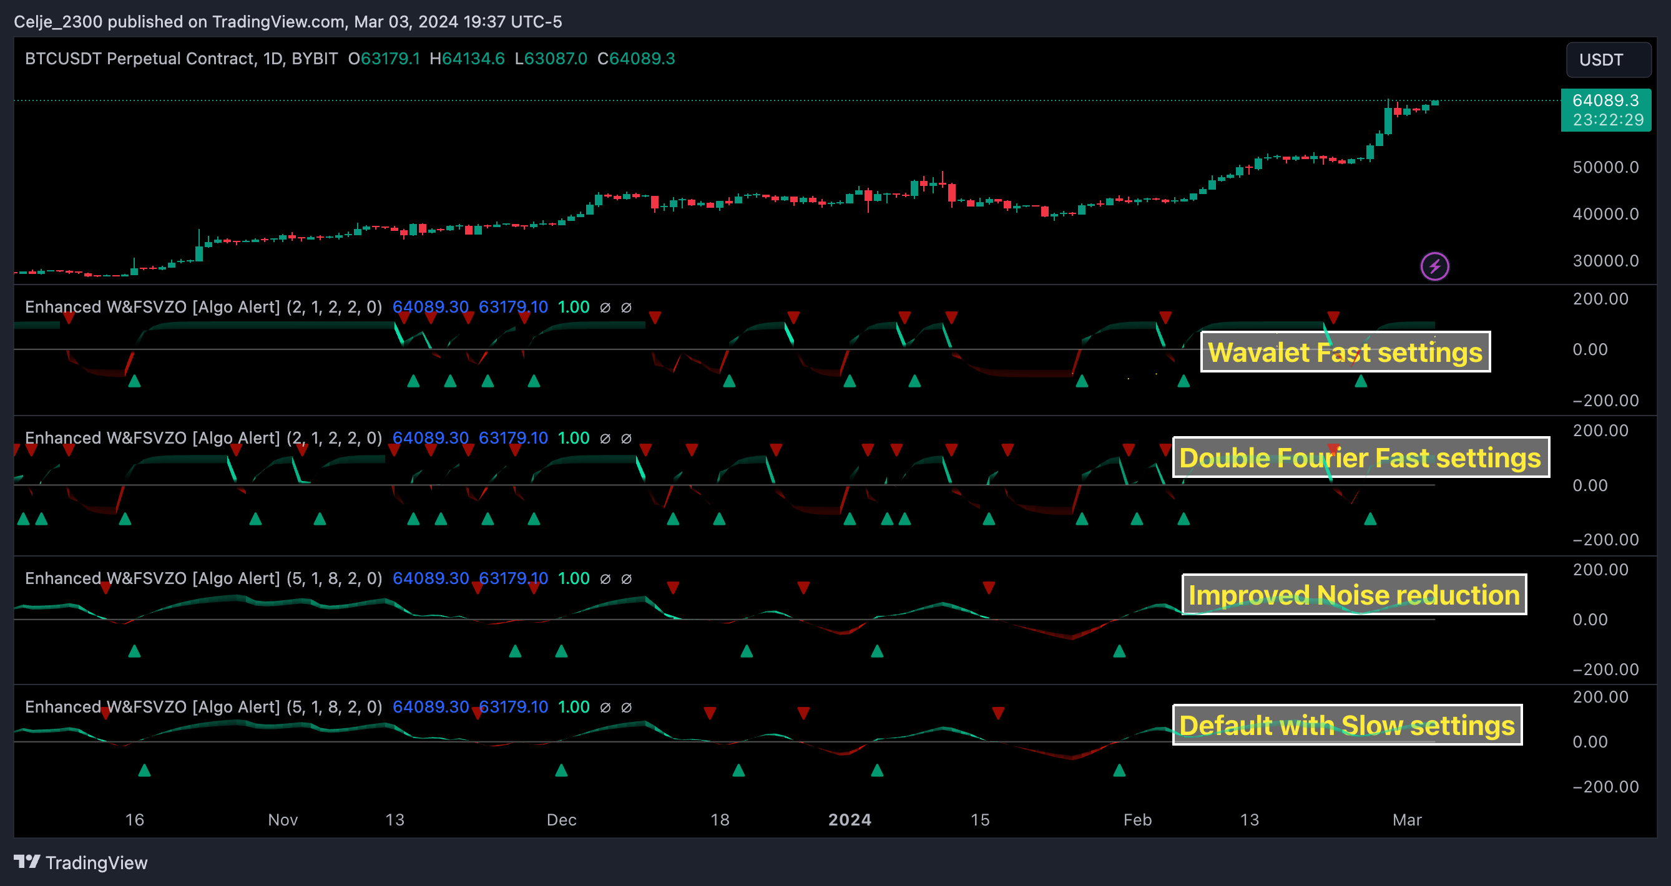
Task: Click the low value L63087.0
Action: pyautogui.click(x=550, y=59)
